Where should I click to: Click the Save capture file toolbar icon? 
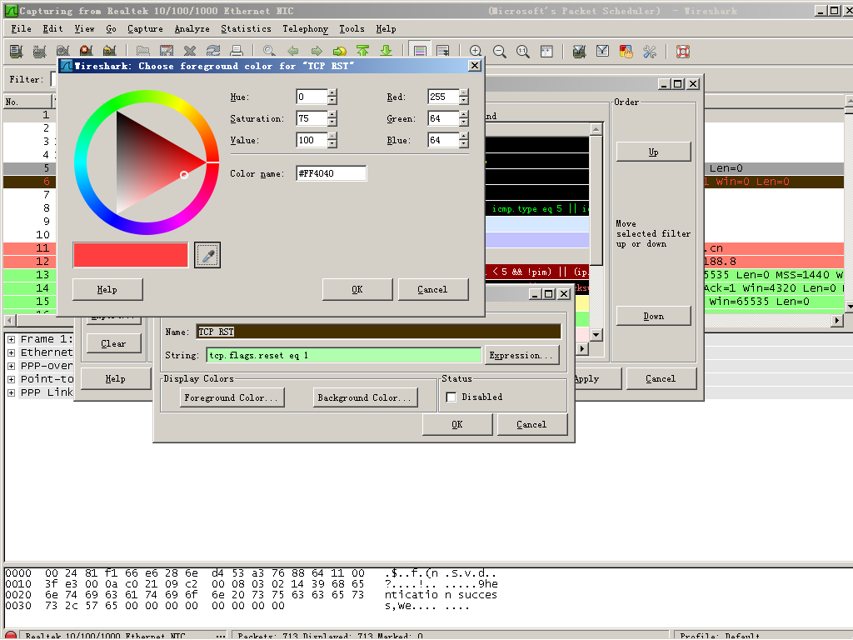click(x=167, y=51)
